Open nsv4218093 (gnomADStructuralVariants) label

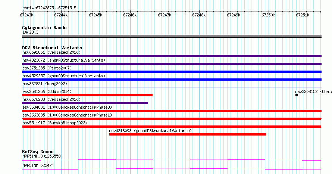click(150, 131)
